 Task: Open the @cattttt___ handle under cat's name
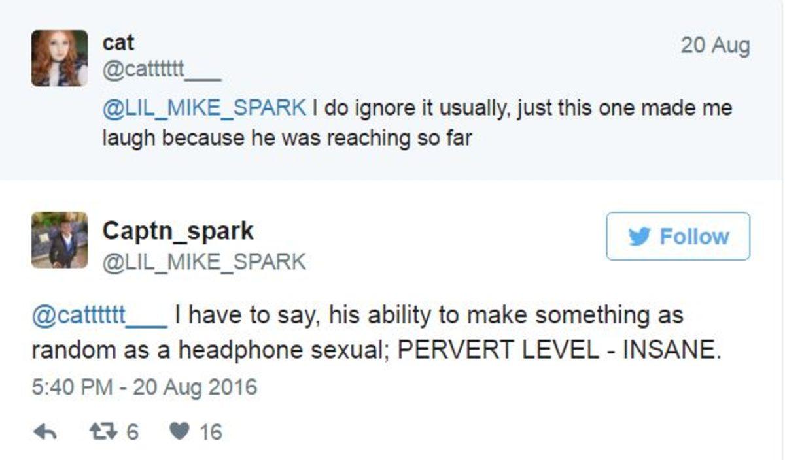pyautogui.click(x=161, y=69)
